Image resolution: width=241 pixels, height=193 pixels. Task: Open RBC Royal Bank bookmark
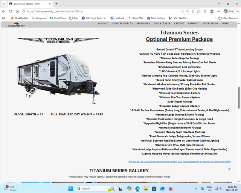click(x=94, y=18)
